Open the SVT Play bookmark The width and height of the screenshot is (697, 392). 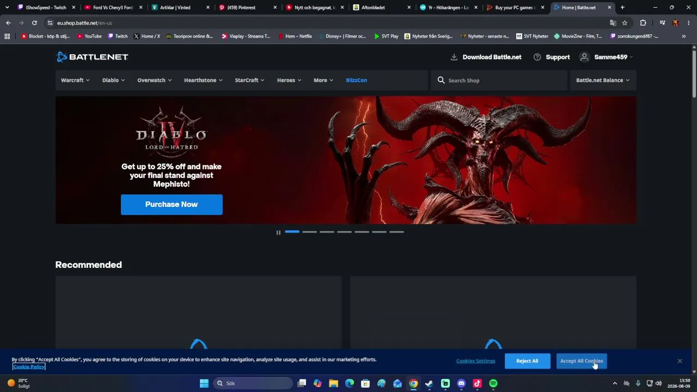point(386,36)
